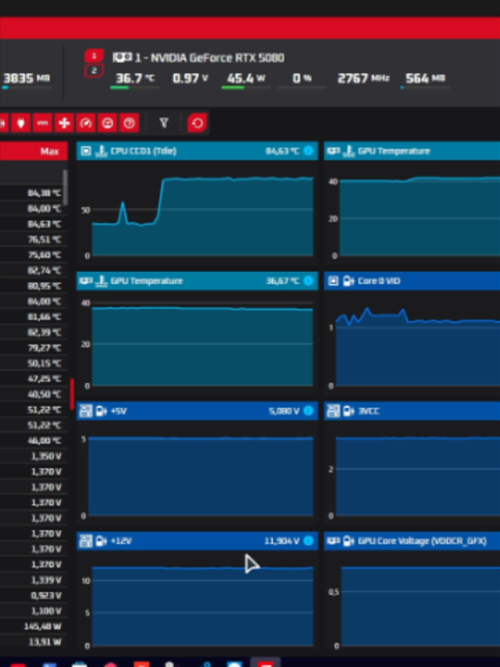Select the CPU CCD1 (Tdie) graph header
Screen dimensions: 500x667
coord(197,151)
